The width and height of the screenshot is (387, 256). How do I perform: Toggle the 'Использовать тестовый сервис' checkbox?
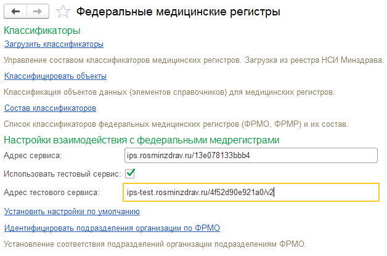pyautogui.click(x=129, y=174)
